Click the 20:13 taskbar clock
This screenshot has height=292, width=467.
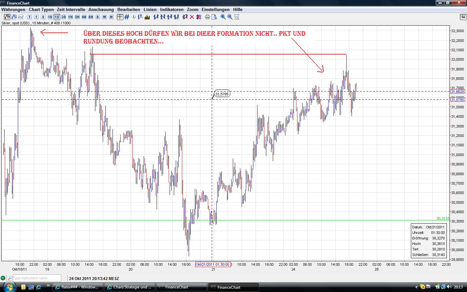tap(458, 287)
